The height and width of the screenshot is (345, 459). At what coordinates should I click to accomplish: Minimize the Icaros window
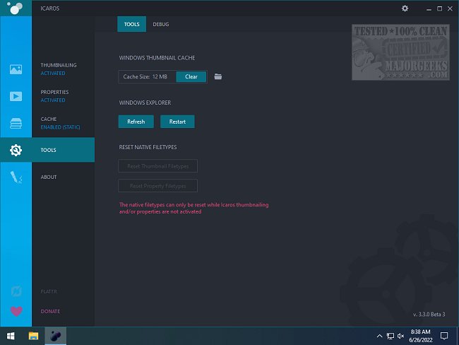(x=429, y=8)
